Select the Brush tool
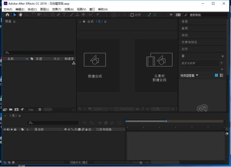This screenshot has width=231, height=167. (72, 15)
